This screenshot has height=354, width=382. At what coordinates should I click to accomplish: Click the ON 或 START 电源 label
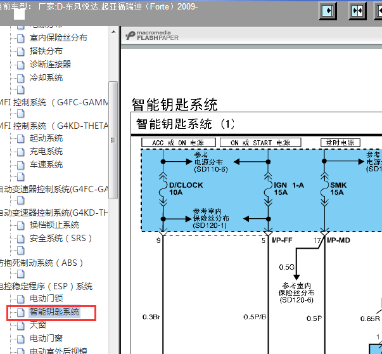pyautogui.click(x=260, y=143)
